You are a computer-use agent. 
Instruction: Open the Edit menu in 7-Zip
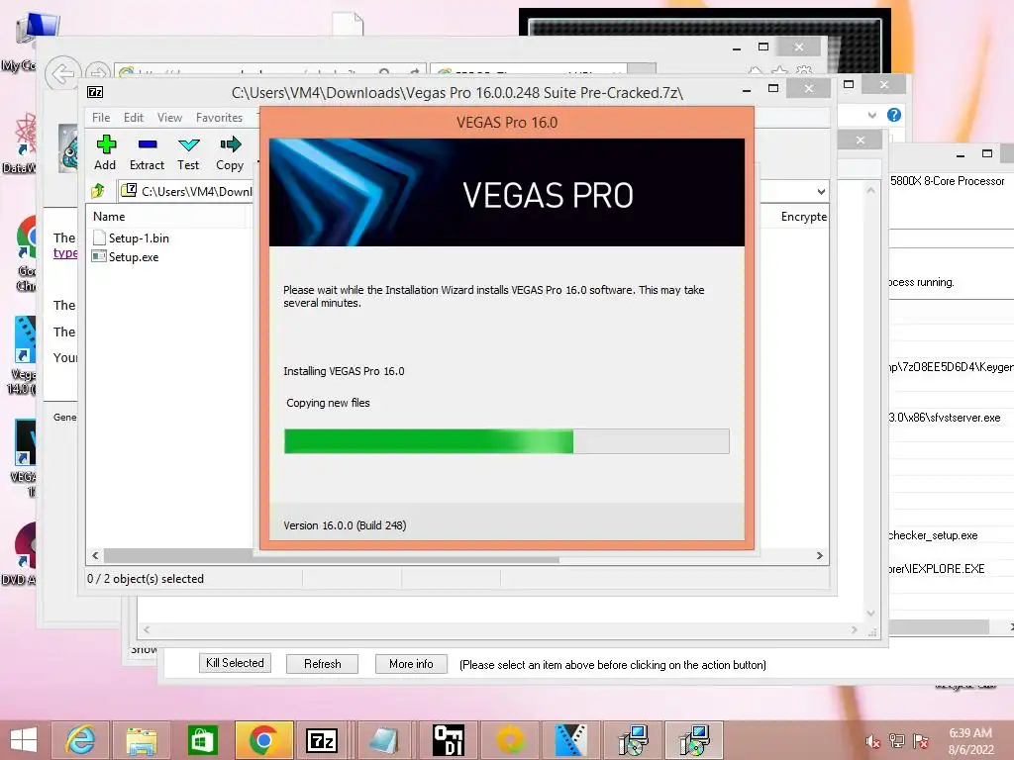coord(134,118)
